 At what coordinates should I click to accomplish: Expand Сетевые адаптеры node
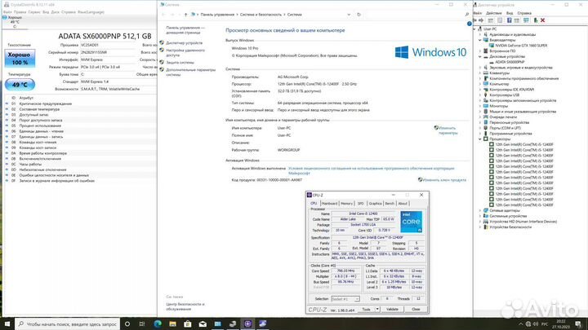pos(480,210)
